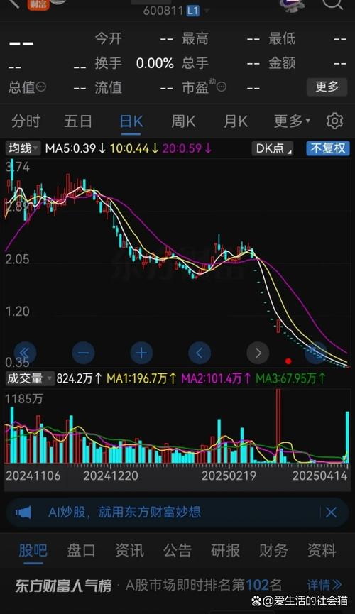Viewport: 355px width, 614px height.
Task: Move chart one step right
Action: coord(258,353)
